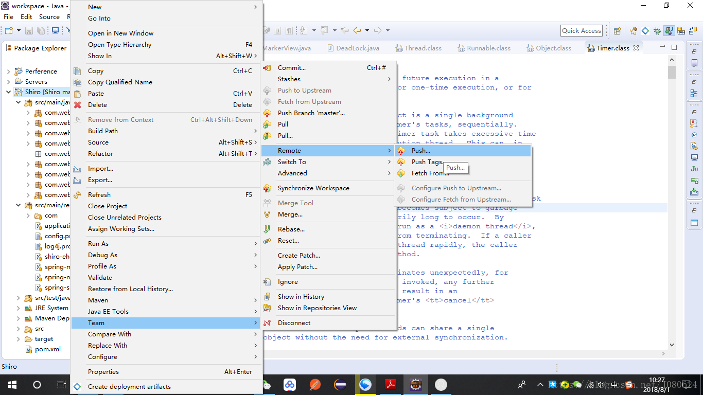Choose Properties in the context menu
The height and width of the screenshot is (395, 703).
coord(166,372)
